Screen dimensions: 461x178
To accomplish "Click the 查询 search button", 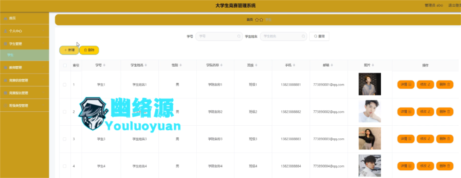I will 319,37.
